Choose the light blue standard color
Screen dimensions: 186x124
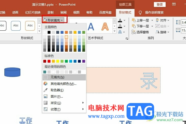71,61
